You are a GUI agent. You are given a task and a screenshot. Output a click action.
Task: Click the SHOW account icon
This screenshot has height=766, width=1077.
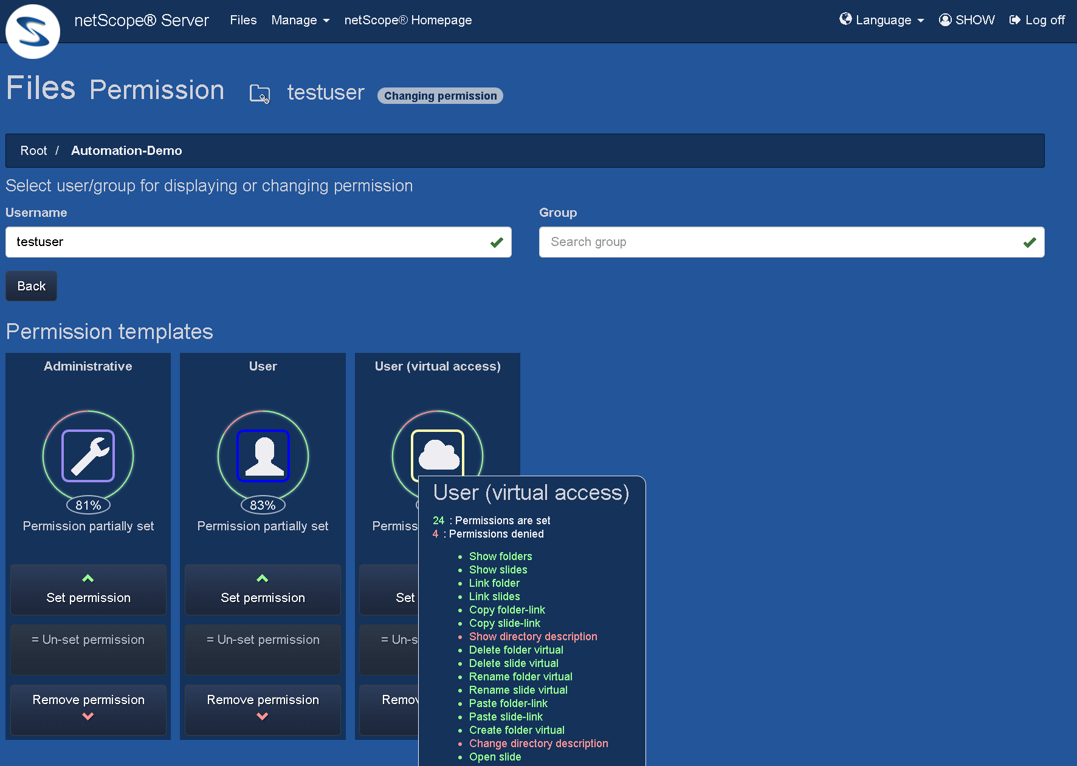click(x=945, y=19)
